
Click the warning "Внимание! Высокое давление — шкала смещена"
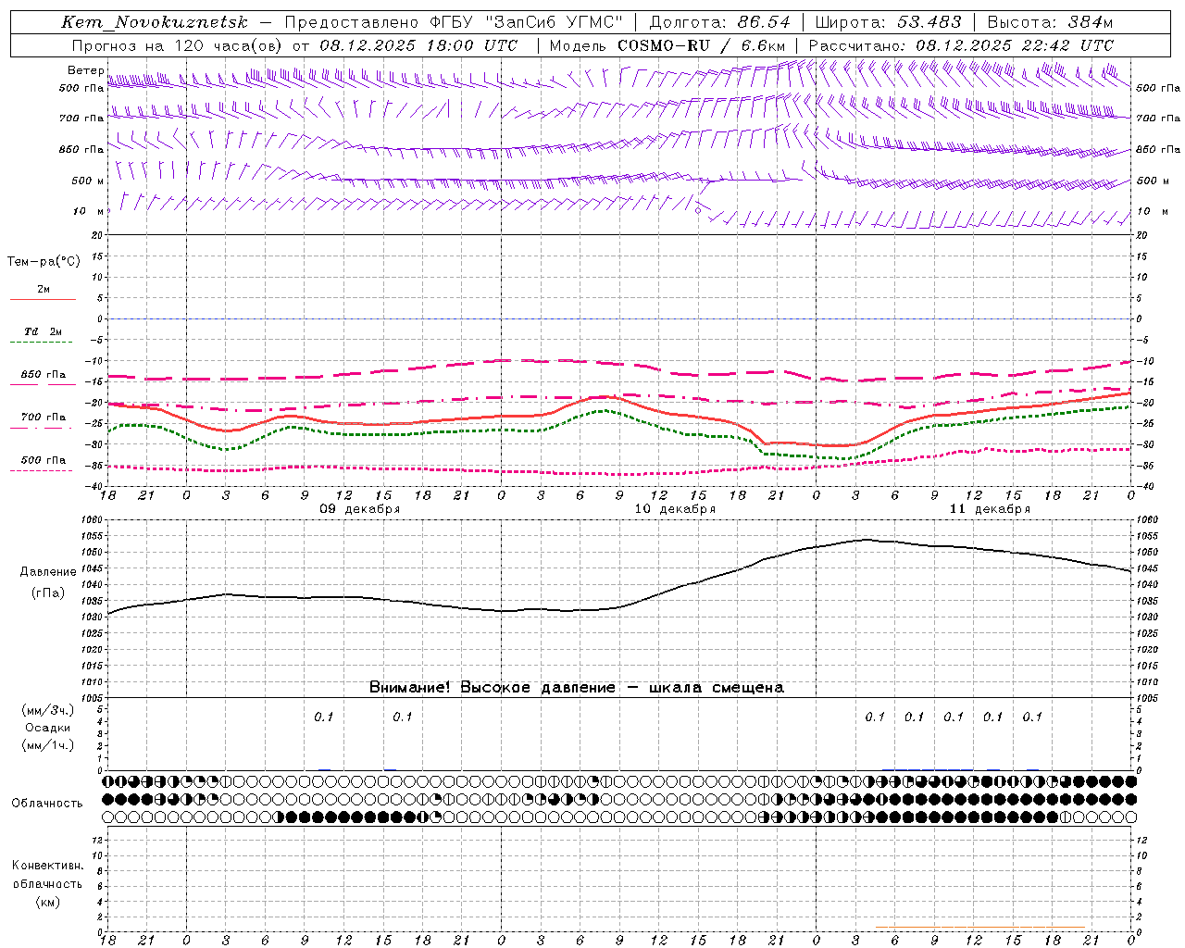coord(576,687)
